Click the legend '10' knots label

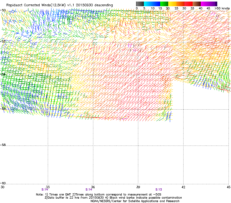pos(153,8)
